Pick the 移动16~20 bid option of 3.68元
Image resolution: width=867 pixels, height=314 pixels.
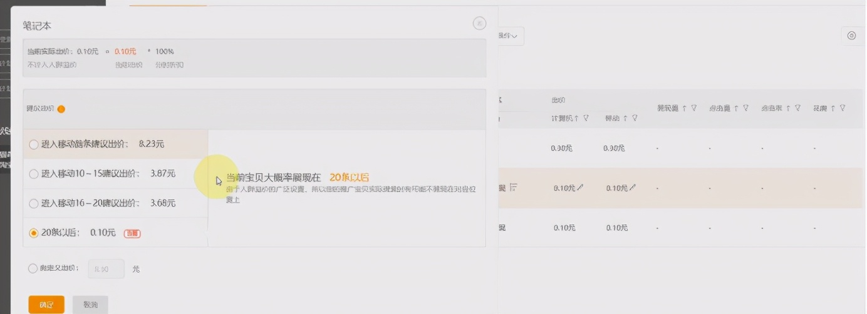[34, 203]
